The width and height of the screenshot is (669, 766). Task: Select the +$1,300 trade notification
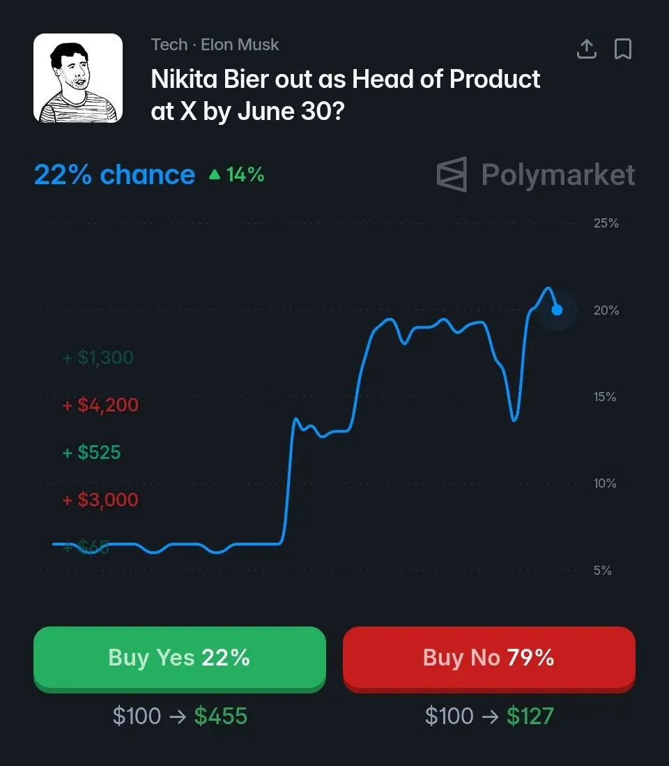point(98,358)
